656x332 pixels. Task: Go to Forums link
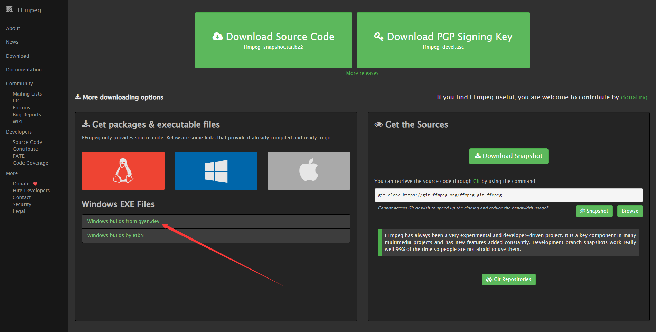click(x=21, y=108)
